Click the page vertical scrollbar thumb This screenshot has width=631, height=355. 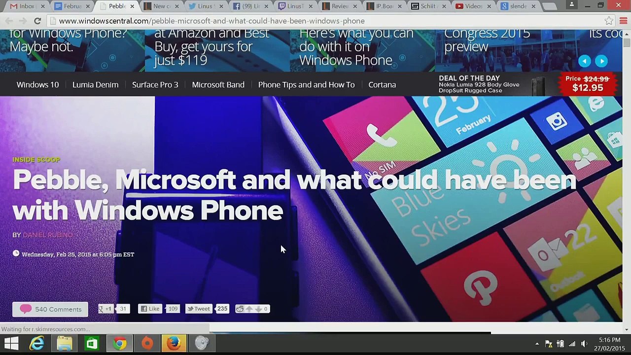627,42
